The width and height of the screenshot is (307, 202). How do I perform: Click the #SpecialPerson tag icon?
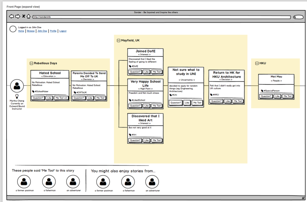(x=262, y=91)
